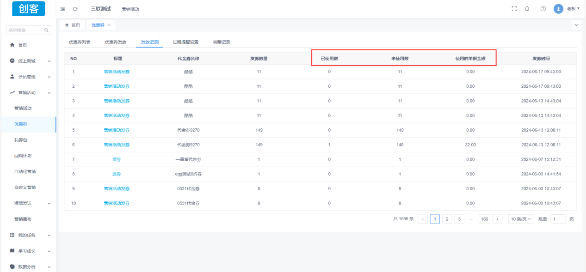Open 营销活动发券 link in row 1
This screenshot has width=586, height=272.
click(117, 72)
